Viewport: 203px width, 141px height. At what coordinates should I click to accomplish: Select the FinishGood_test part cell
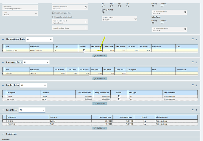[x=17, y=50]
